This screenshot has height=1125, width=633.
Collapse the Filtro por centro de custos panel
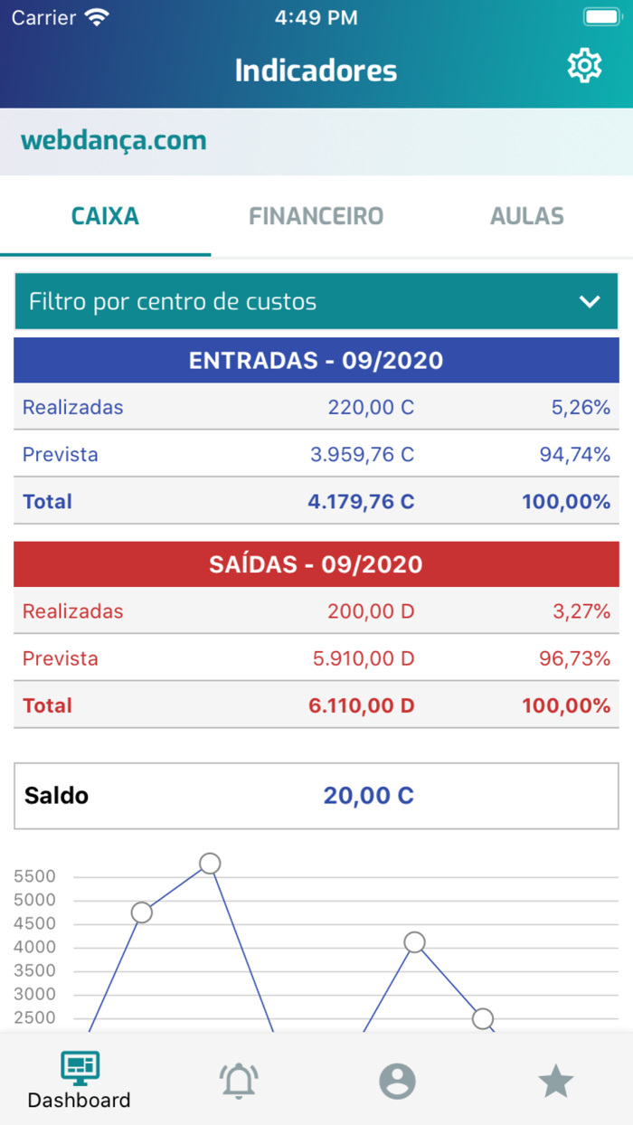pos(316,300)
